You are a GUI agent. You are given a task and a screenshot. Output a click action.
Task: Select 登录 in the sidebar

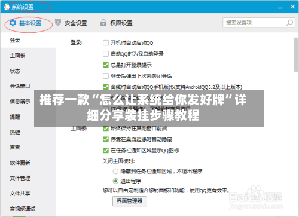(x=28, y=40)
